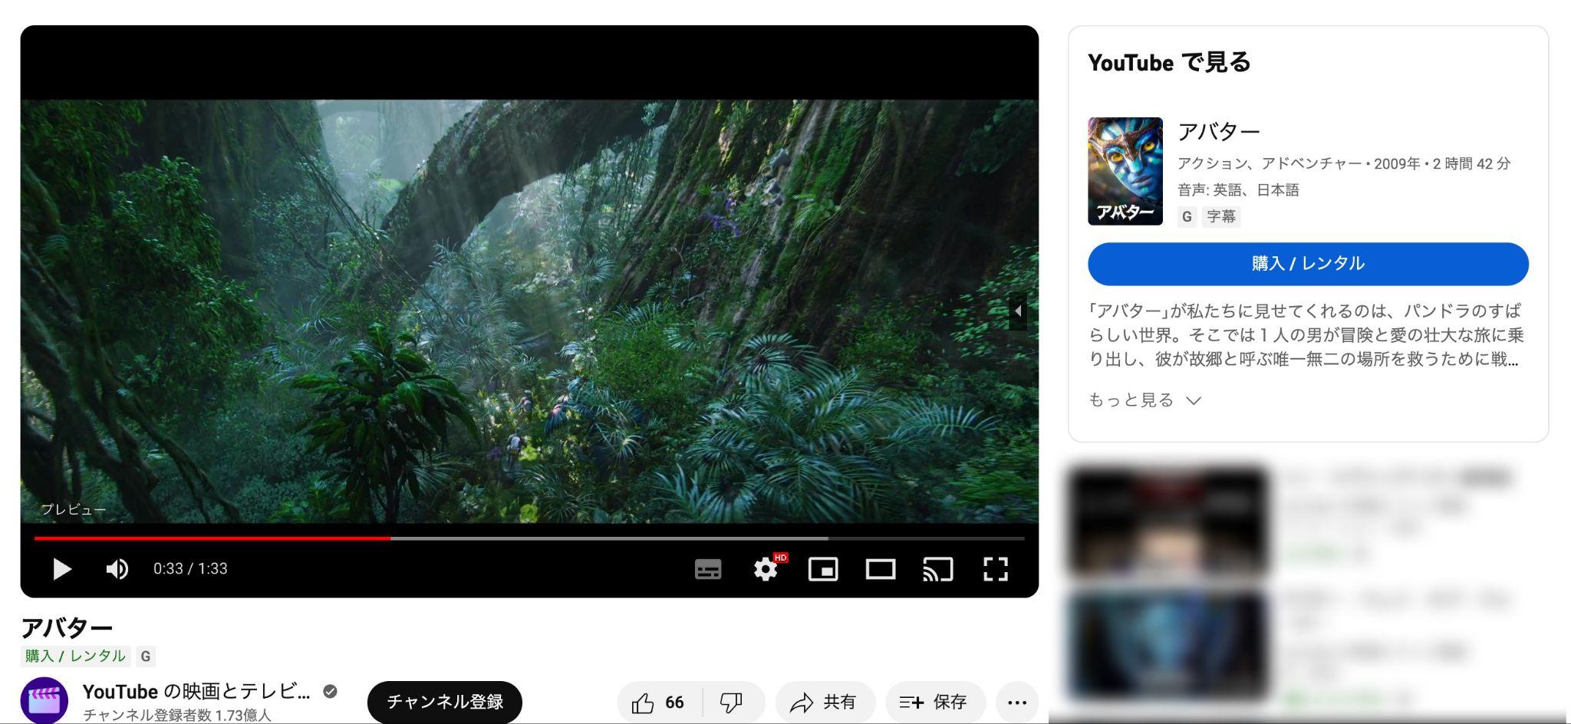
Task: Click the green 購入 / レンタル label under title
Action: point(75,656)
